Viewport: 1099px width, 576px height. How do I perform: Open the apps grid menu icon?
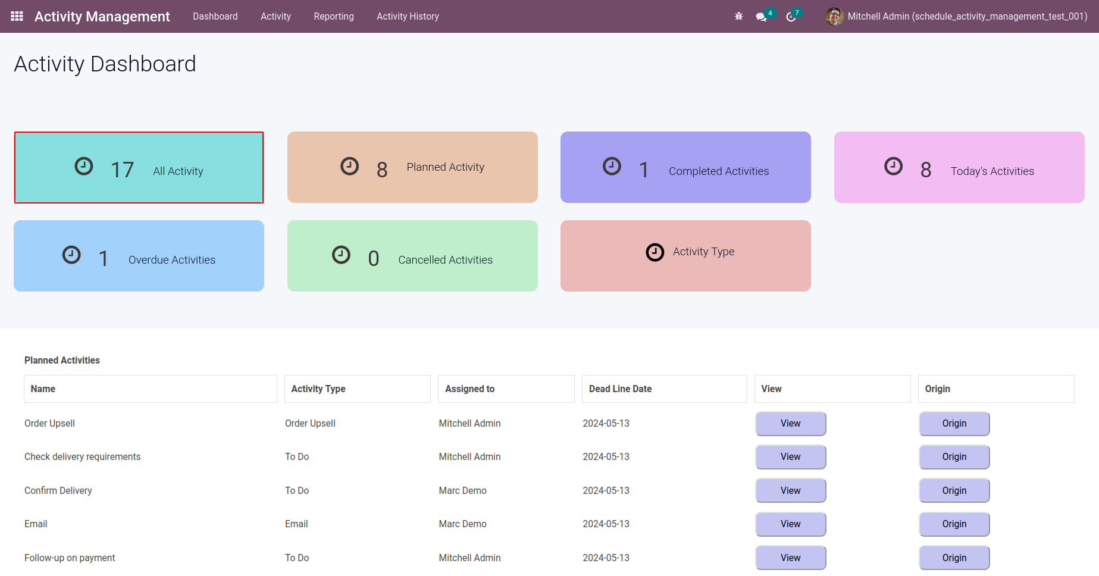coord(17,16)
